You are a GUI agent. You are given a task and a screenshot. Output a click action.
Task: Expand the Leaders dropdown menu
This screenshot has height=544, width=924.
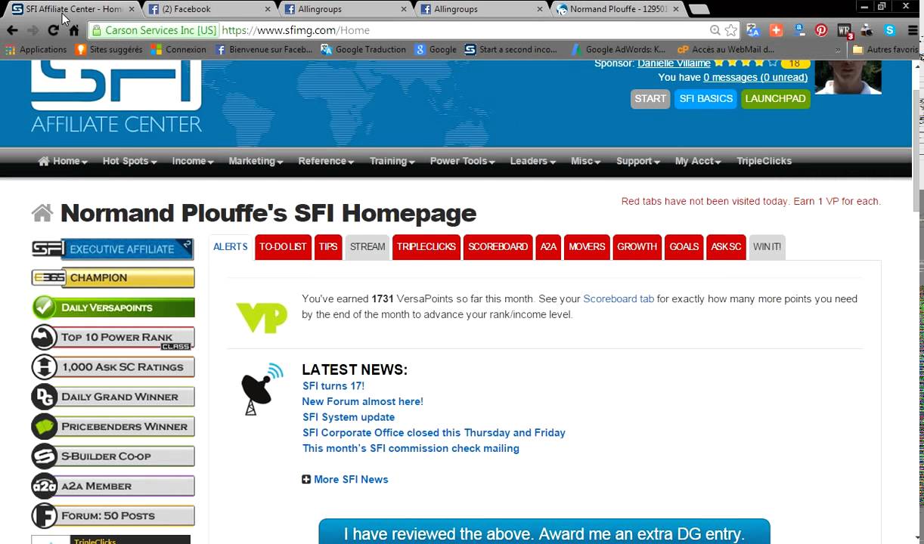click(x=532, y=161)
